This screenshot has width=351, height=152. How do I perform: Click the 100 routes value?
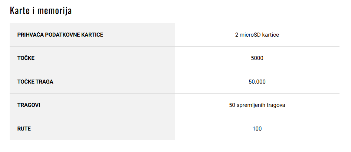tap(257, 129)
